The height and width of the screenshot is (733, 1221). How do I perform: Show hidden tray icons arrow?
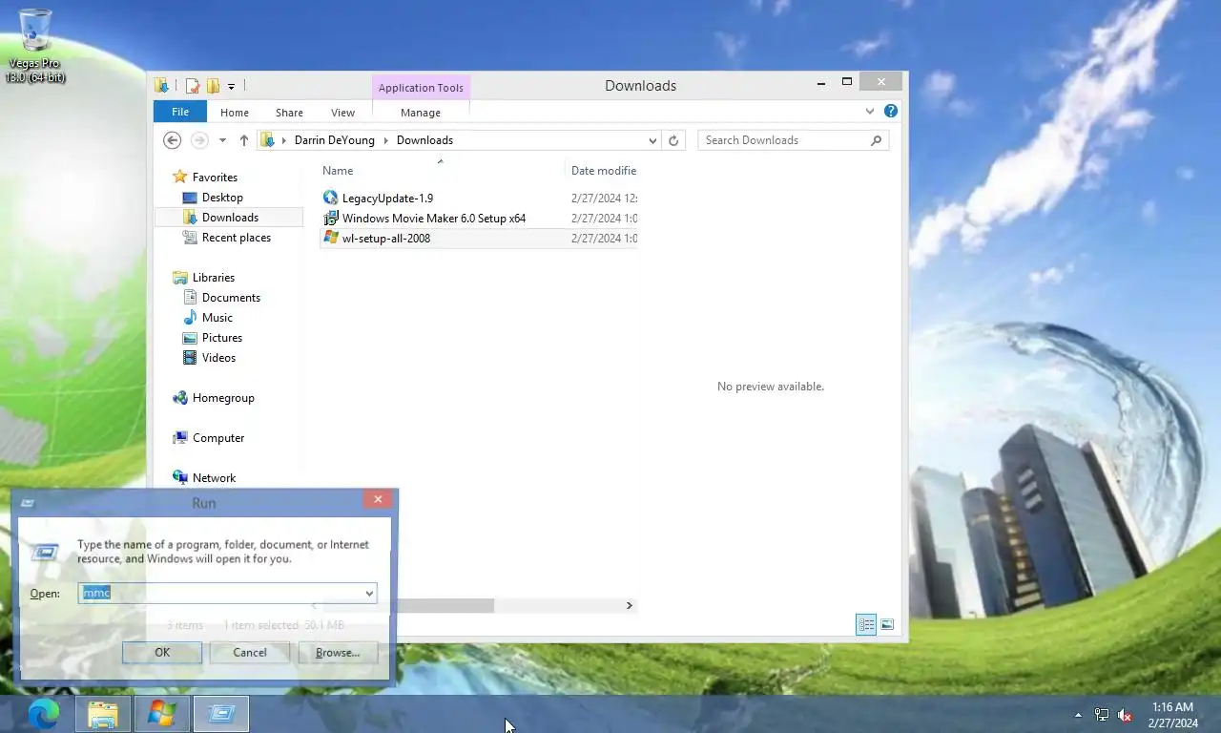(x=1078, y=715)
